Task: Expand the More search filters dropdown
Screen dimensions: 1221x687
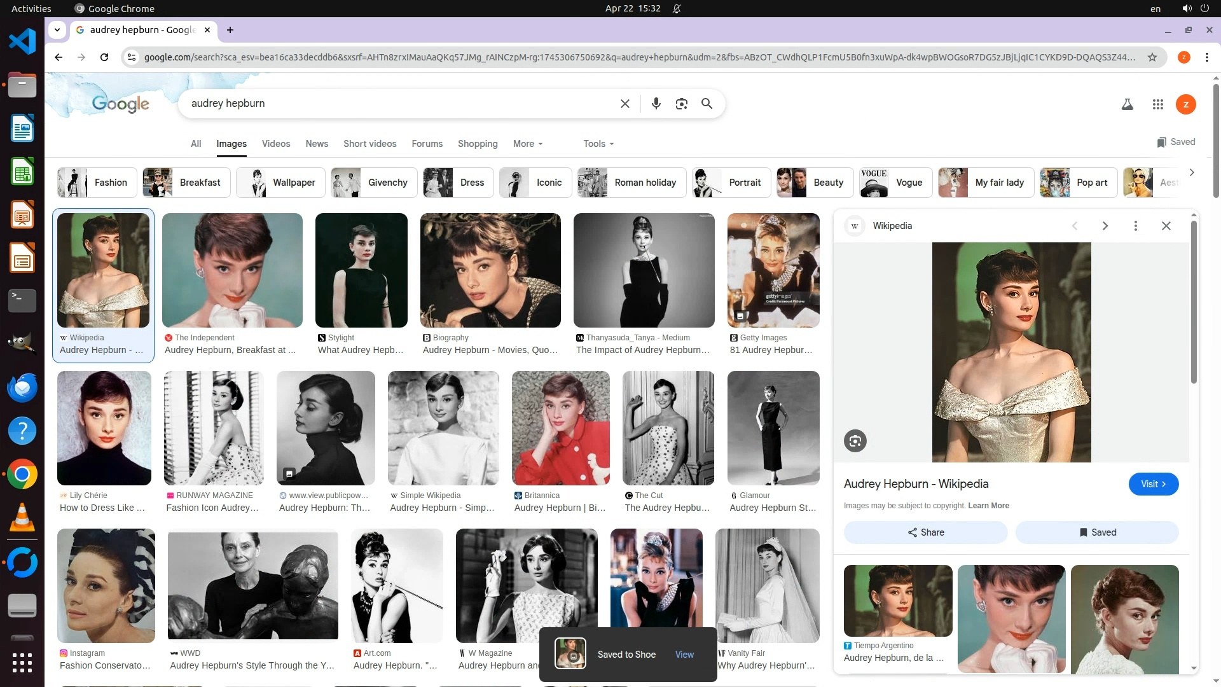Action: tap(528, 144)
